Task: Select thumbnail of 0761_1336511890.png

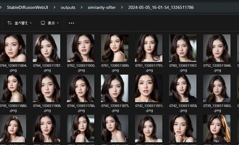Action: tap(115, 48)
